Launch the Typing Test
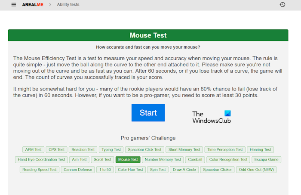This screenshot has height=195, width=301. [x=111, y=150]
